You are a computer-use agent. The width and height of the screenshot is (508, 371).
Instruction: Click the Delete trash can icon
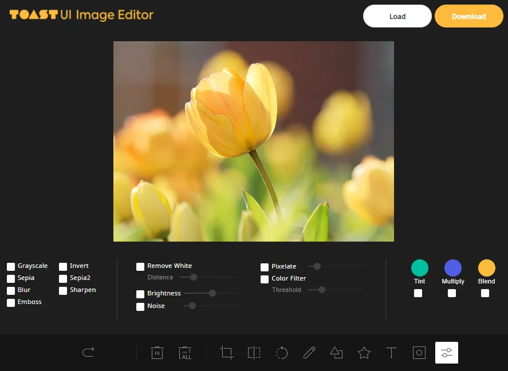pyautogui.click(x=157, y=353)
